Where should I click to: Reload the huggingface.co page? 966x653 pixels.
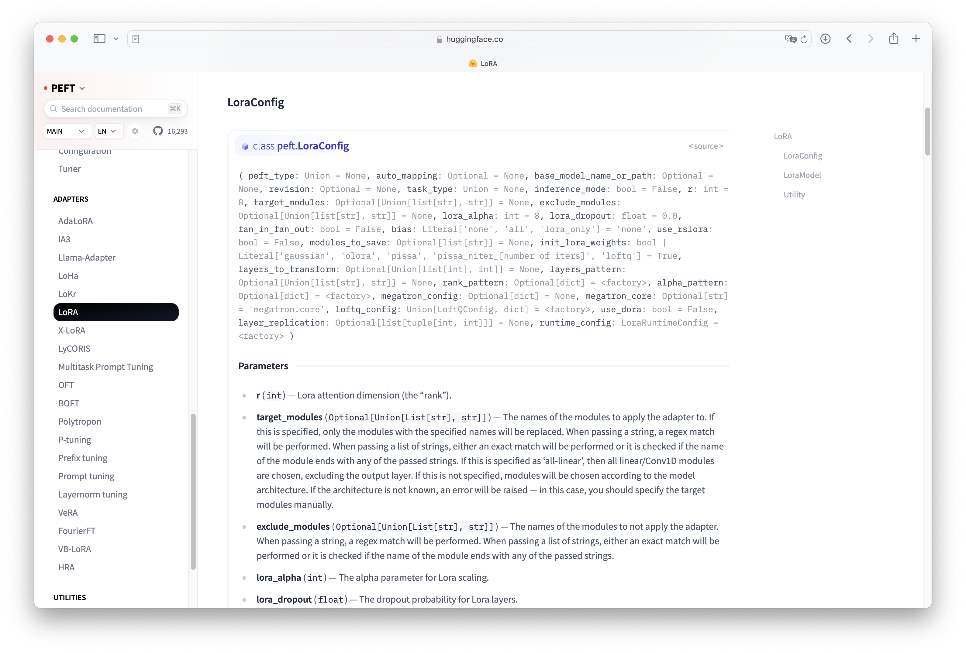tap(804, 39)
